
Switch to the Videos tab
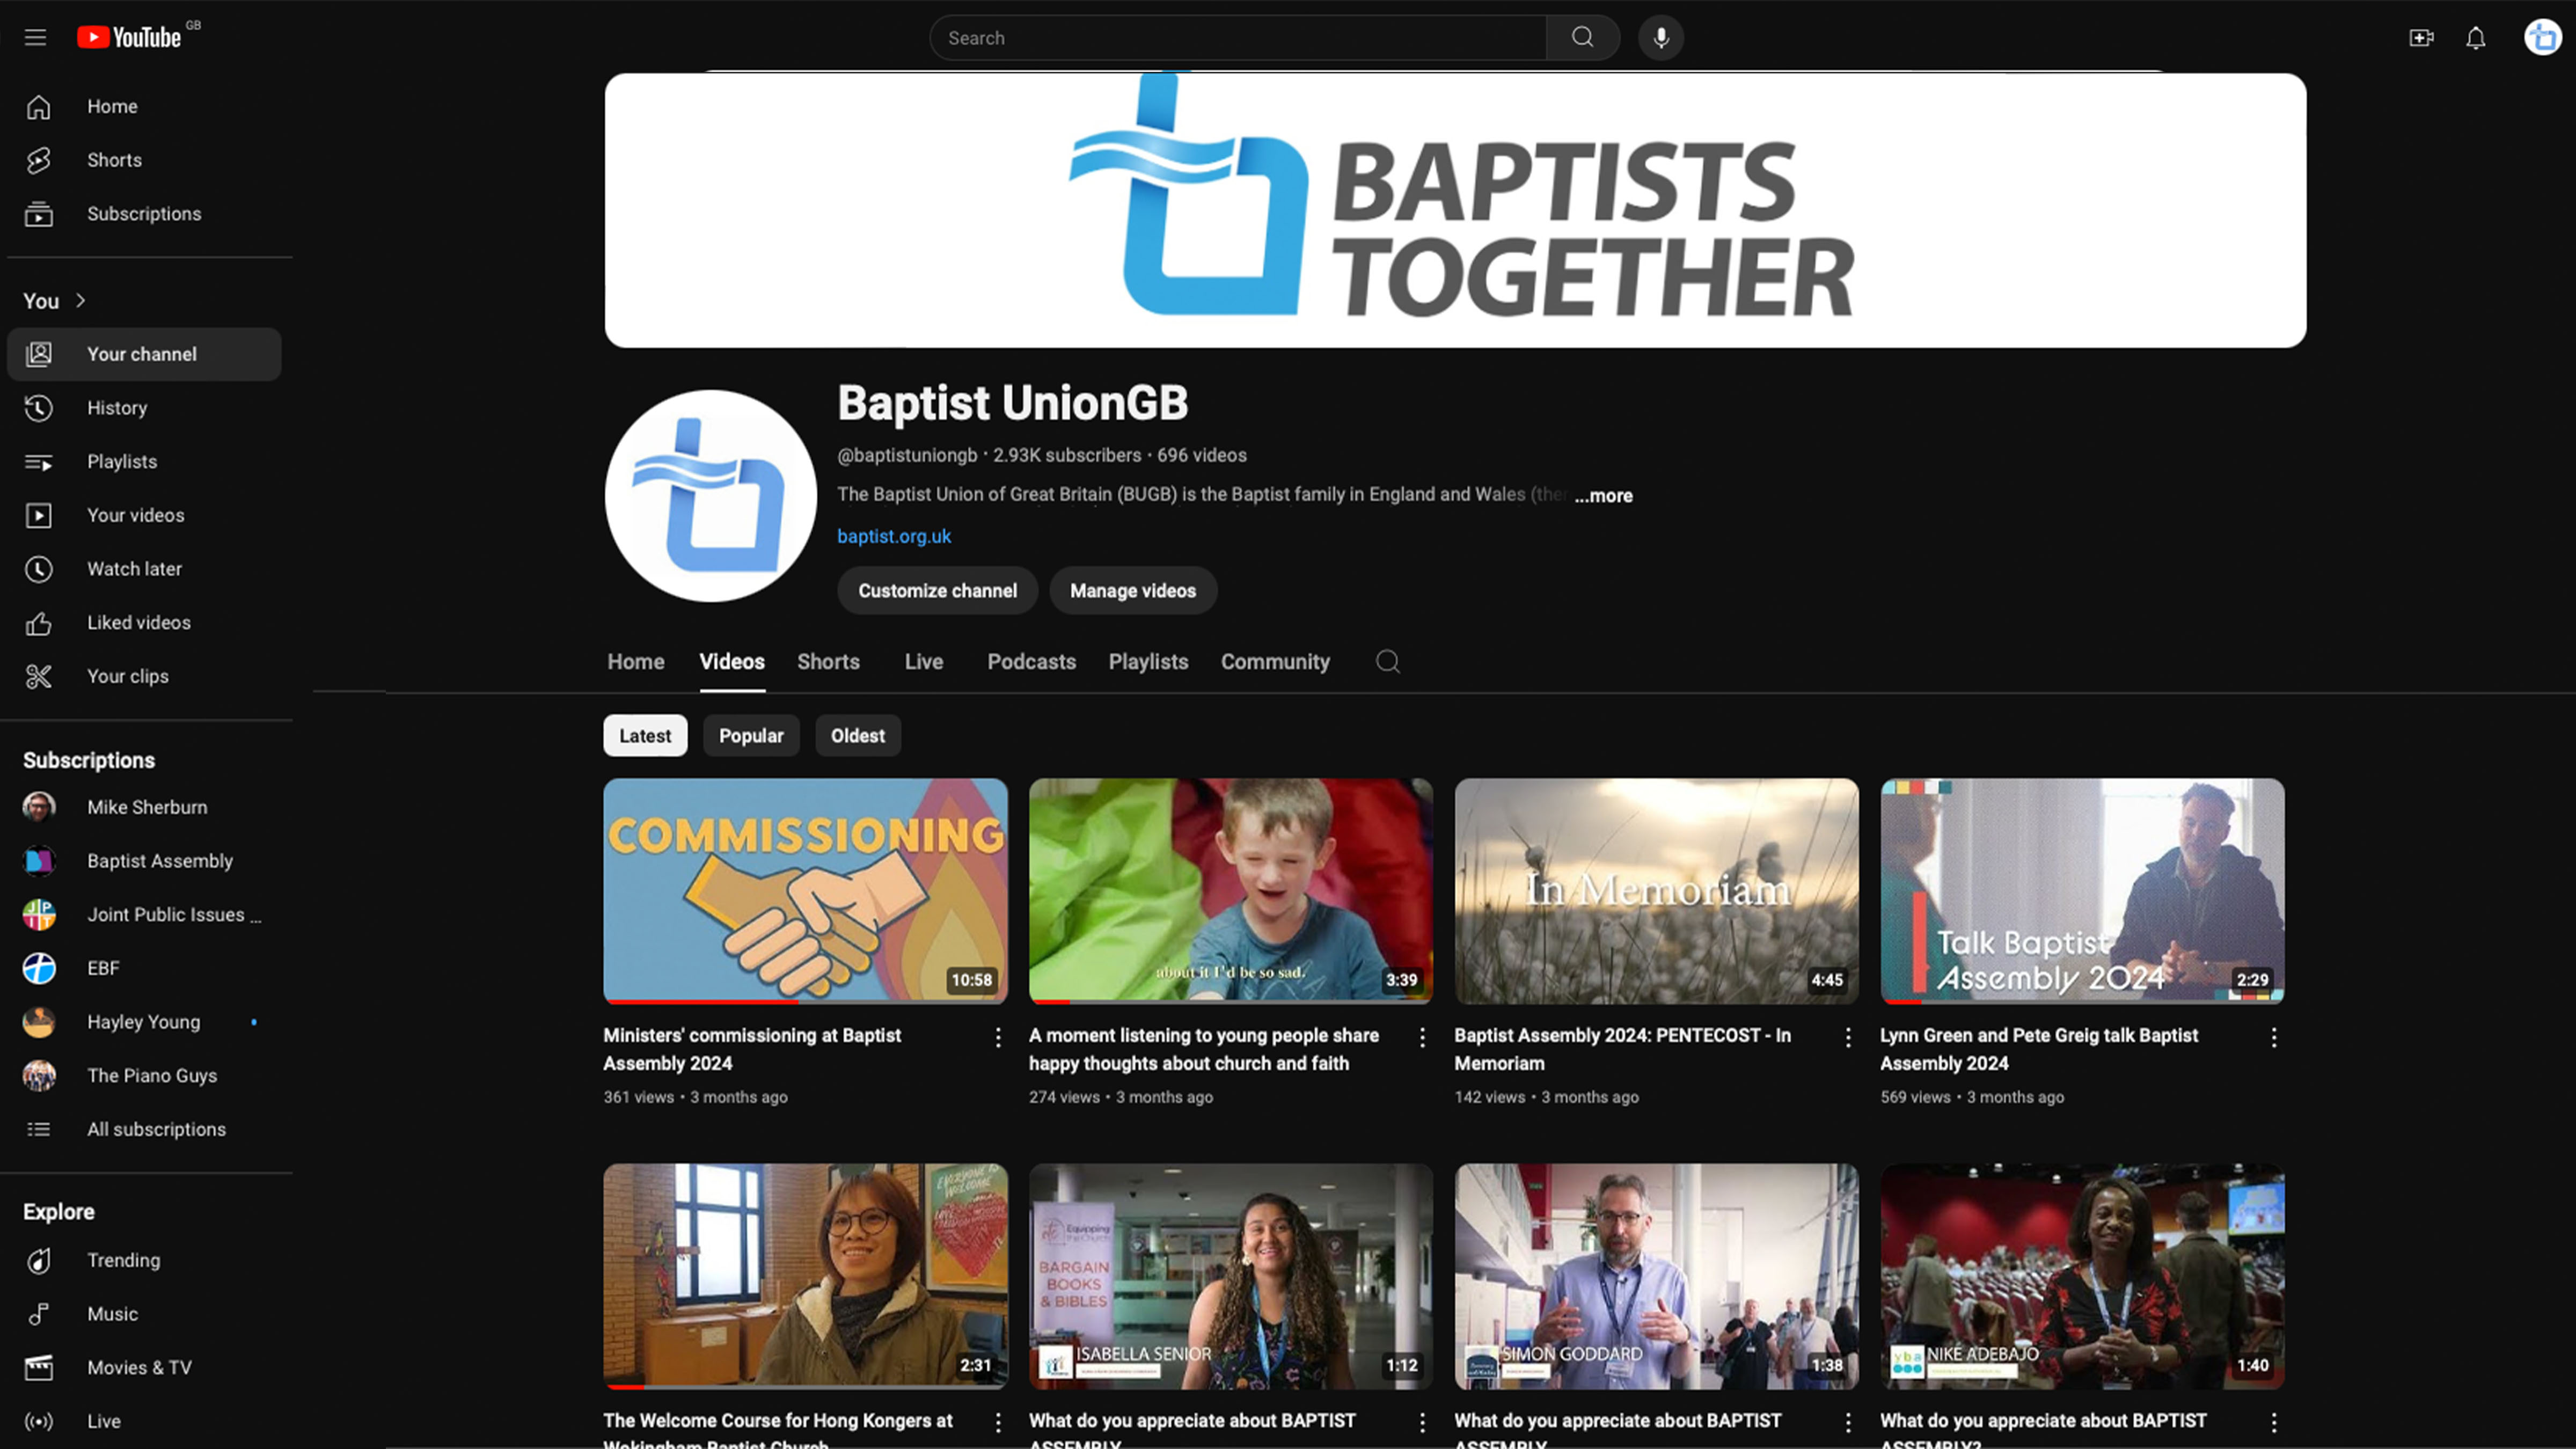click(732, 662)
